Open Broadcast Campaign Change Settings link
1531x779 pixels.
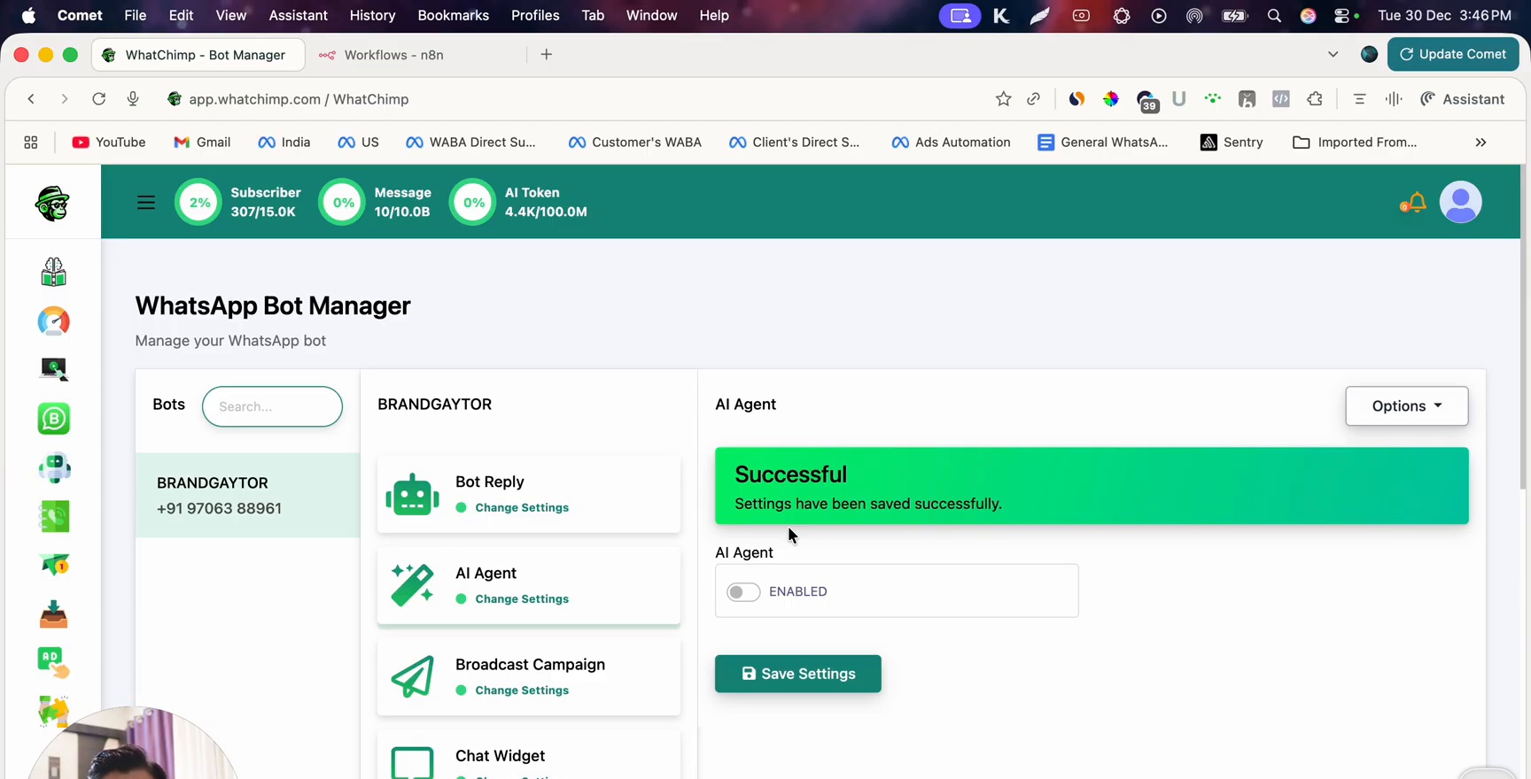[x=522, y=690]
